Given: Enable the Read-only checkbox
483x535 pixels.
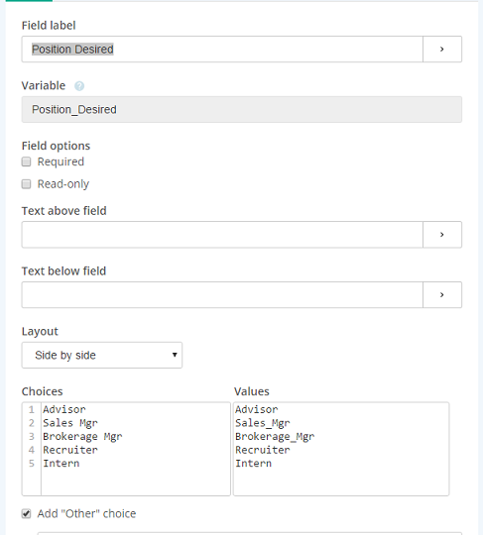Looking at the screenshot, I should (x=27, y=184).
